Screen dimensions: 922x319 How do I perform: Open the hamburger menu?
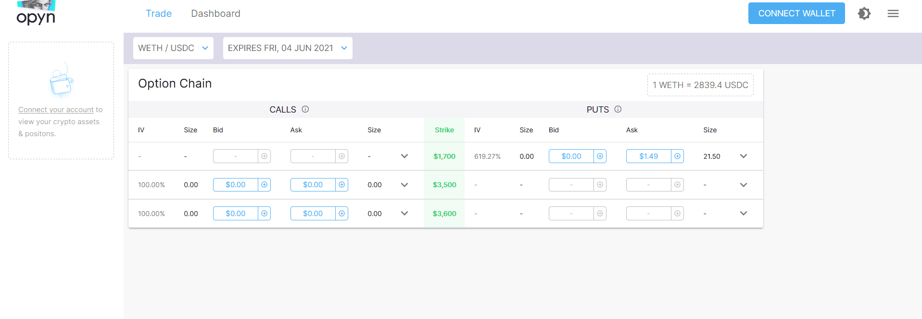coord(893,13)
